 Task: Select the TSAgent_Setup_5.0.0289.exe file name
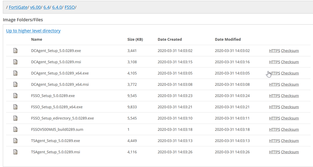coord(55,141)
